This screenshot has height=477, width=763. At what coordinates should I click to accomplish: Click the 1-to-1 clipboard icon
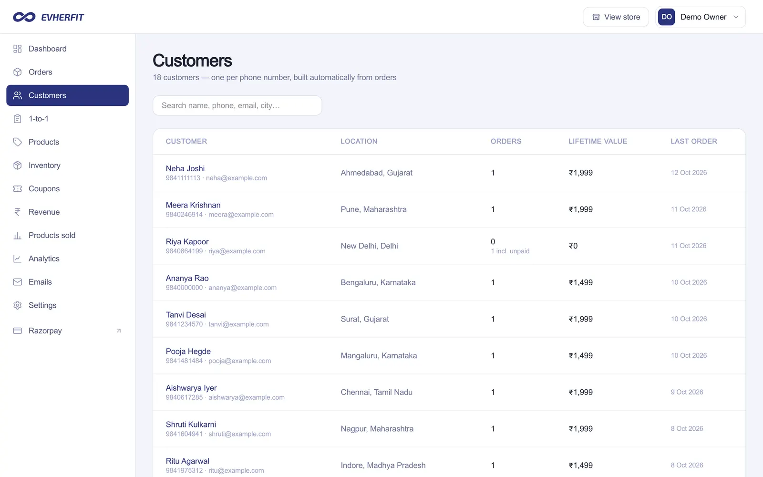pos(18,119)
